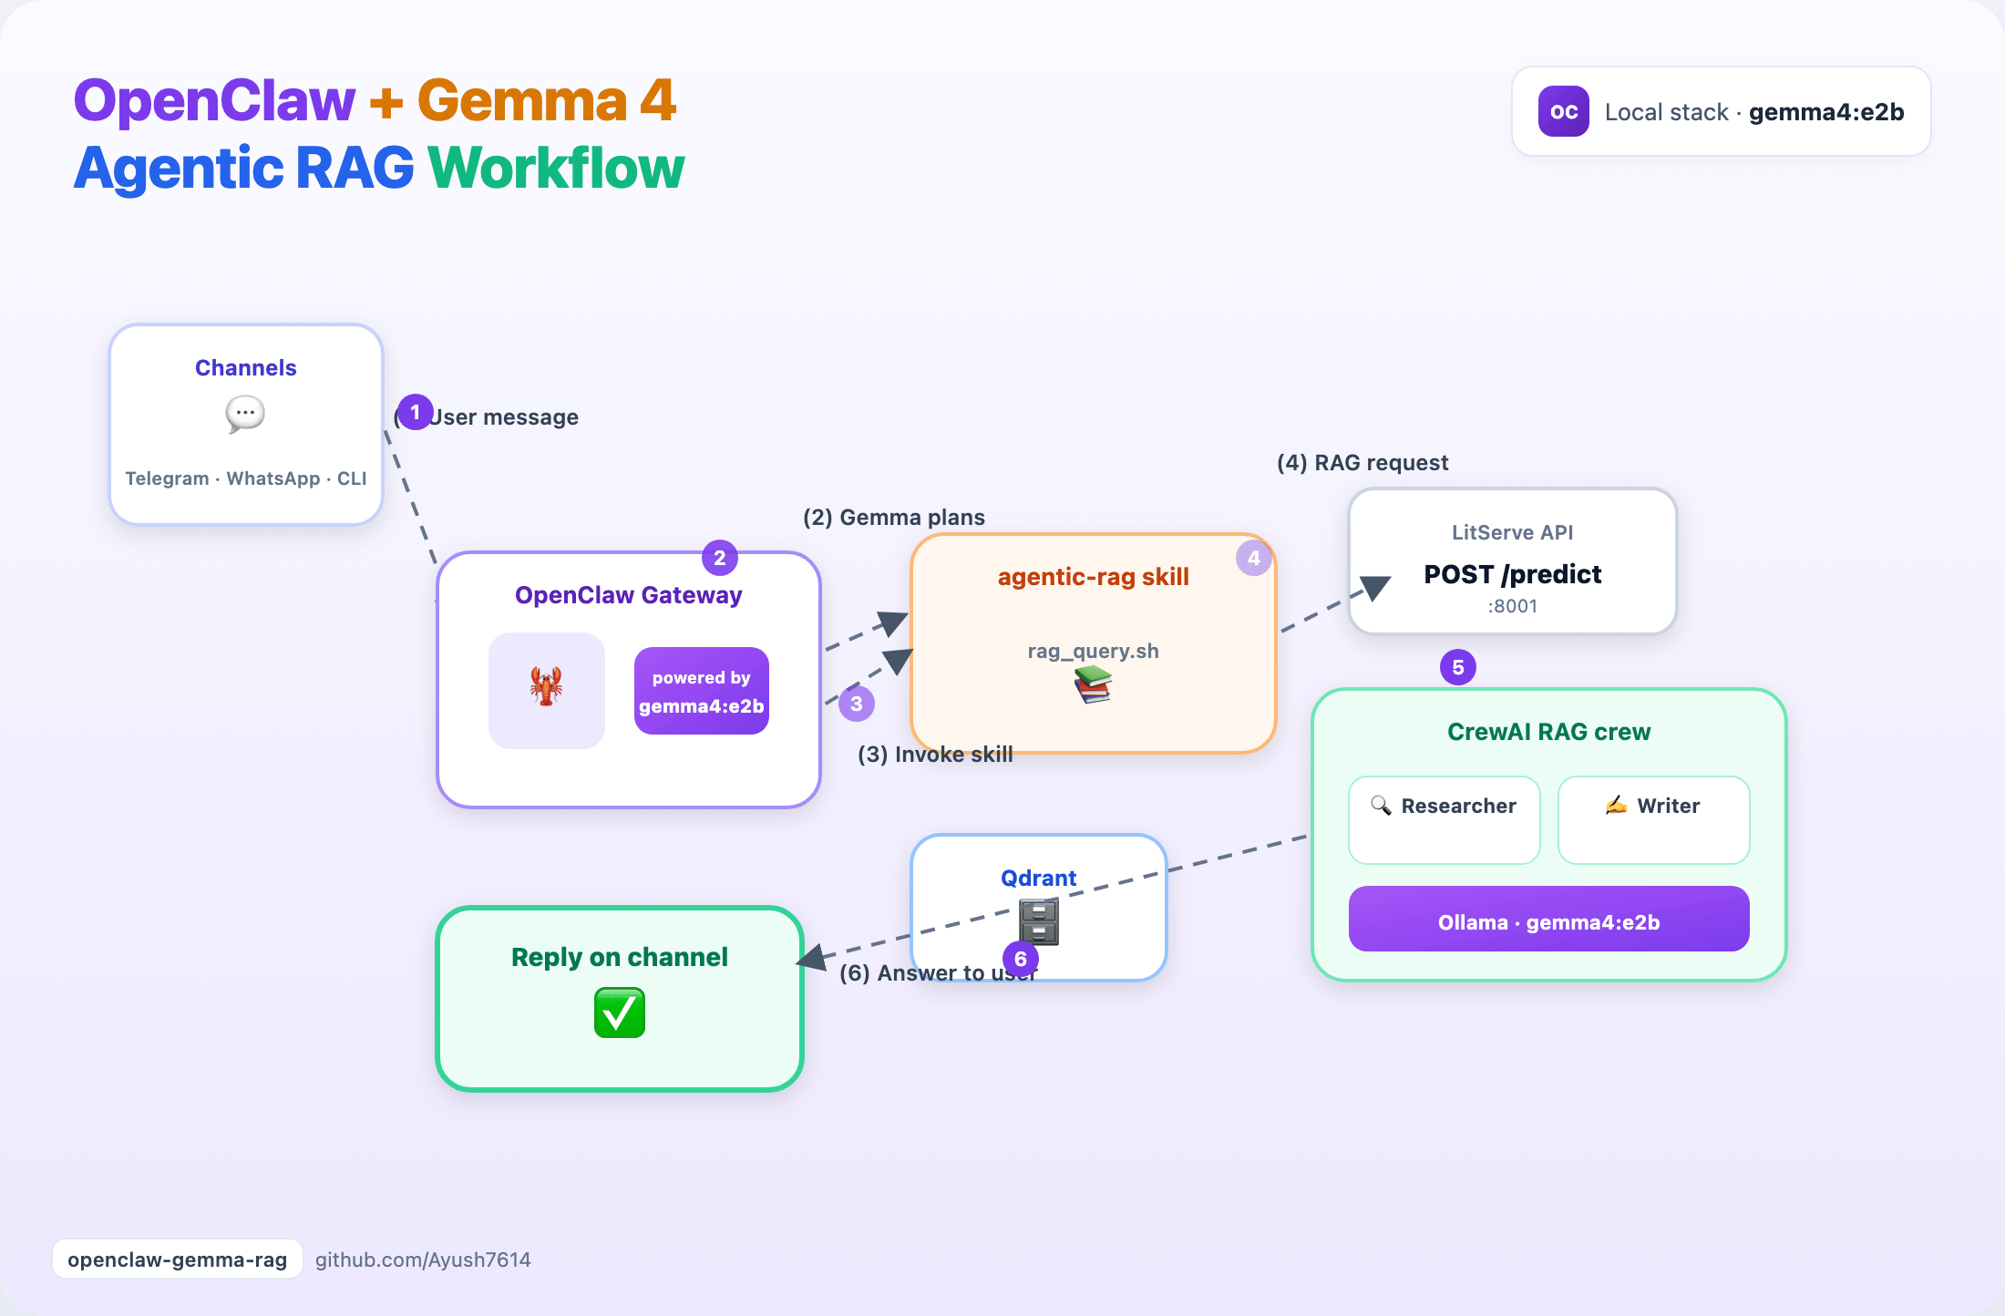The width and height of the screenshot is (2005, 1316).
Task: Click the file cabinet icon in Qdrant
Action: pos(1039,920)
